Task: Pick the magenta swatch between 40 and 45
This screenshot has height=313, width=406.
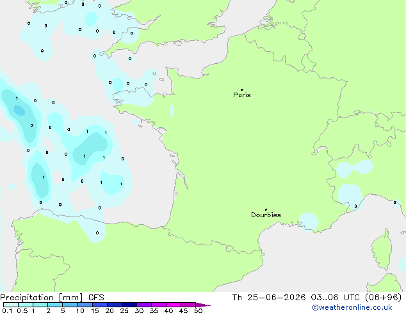Action: 174,305
